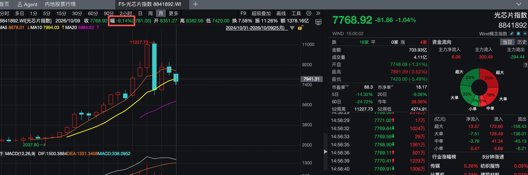Click the 14:56:32 trade row
Image resolution: width=528 pixels, height=175 pixels.
378,128
